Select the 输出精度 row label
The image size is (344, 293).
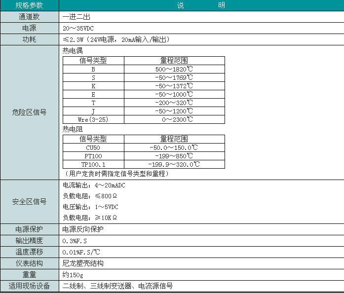pyautogui.click(x=29, y=241)
